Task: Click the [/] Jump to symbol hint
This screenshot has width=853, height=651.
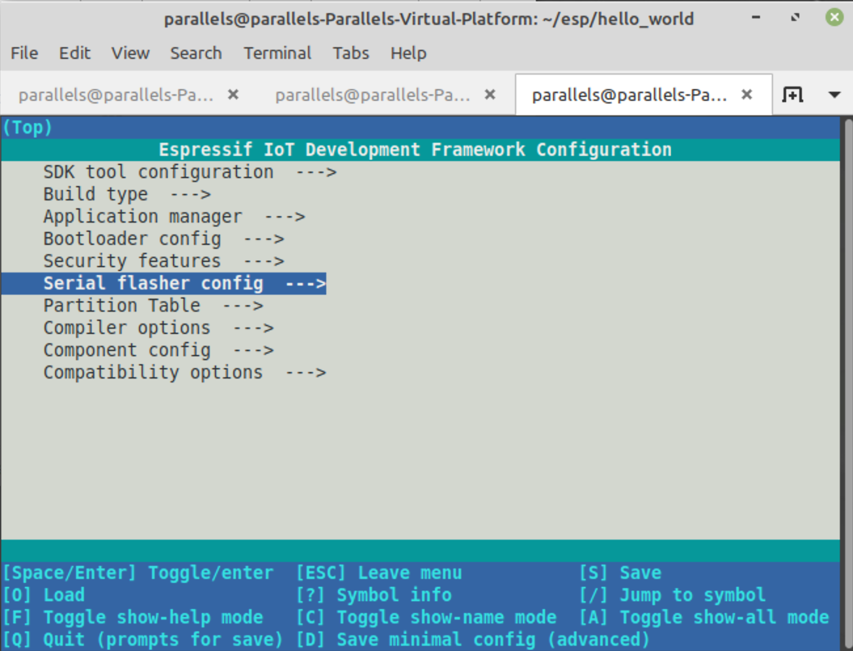Action: [672, 595]
